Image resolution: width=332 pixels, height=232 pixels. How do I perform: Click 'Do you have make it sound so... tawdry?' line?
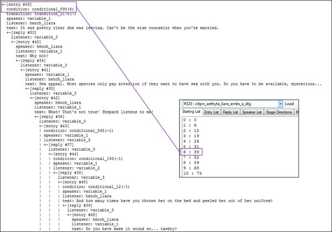tap(124, 229)
